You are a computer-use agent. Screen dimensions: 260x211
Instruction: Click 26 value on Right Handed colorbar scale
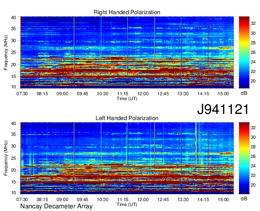pyautogui.click(x=253, y=52)
